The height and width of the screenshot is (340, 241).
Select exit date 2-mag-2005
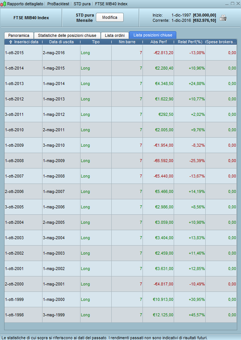pos(54,222)
